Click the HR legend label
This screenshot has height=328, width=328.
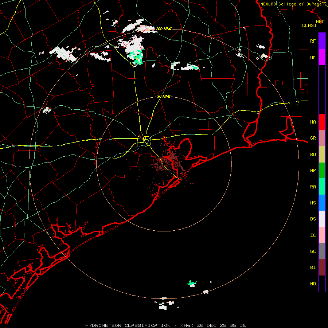pyautogui.click(x=313, y=171)
